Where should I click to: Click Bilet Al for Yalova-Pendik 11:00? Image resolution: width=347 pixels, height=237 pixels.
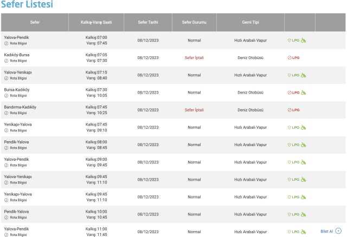coord(326,231)
